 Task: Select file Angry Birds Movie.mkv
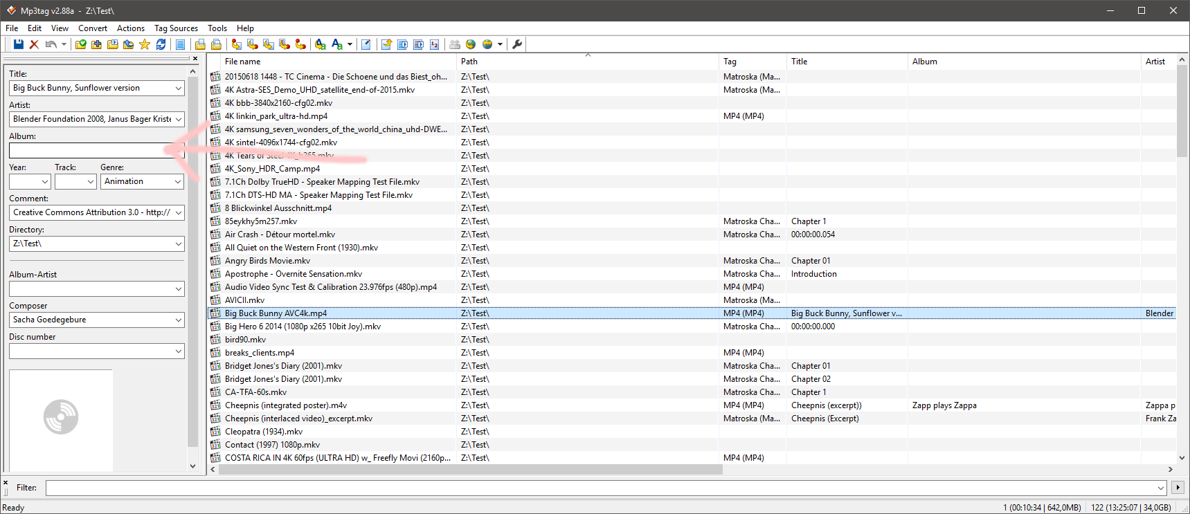(x=267, y=261)
